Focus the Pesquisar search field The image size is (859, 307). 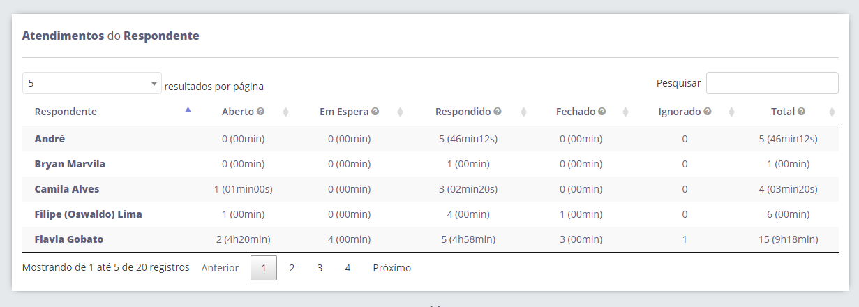pos(772,83)
